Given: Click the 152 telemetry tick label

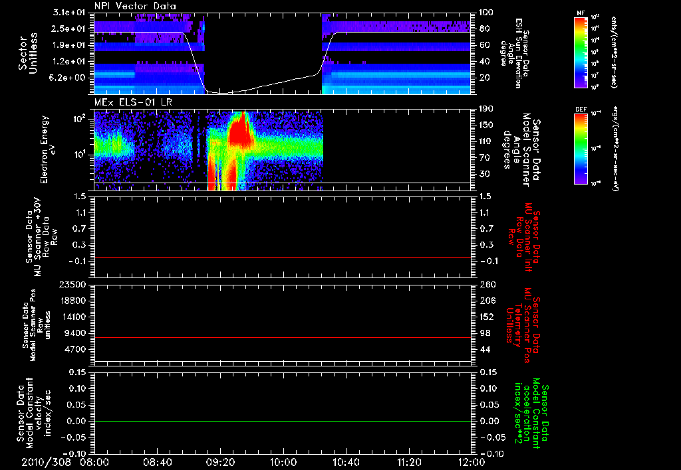Looking at the screenshot, I should (x=486, y=317).
